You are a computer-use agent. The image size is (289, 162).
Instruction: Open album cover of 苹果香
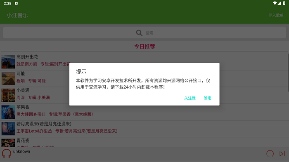8,112
